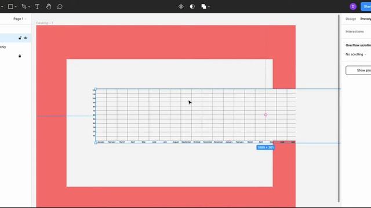The height and width of the screenshot is (208, 371).
Task: Open the Page 1 pages dropdown
Action: (20, 19)
